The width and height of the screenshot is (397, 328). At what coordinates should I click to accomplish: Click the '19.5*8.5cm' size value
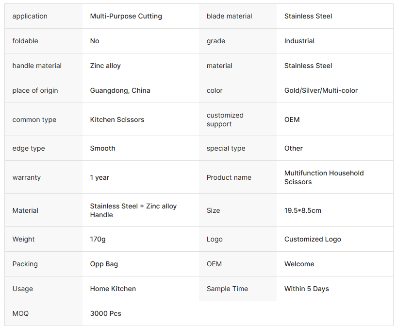point(302,210)
